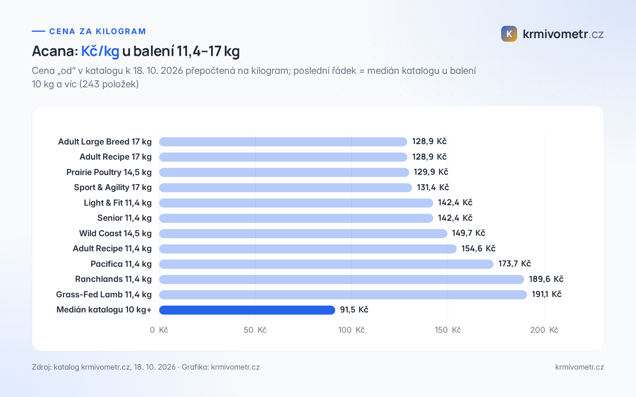The height and width of the screenshot is (397, 636).
Task: Select the Adult Recipe 11,4 kg bar
Action: click(308, 249)
